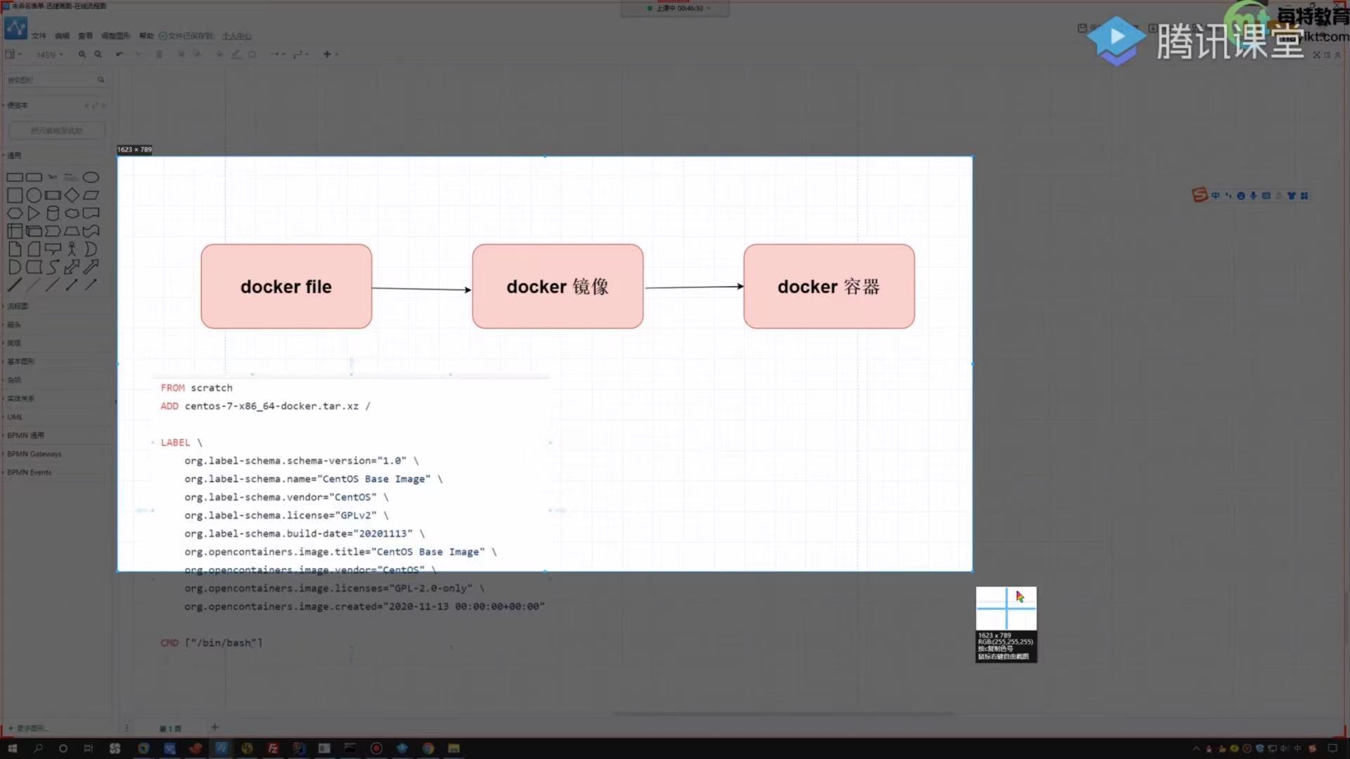Open the 编辑 menu
The height and width of the screenshot is (759, 1350).
point(63,36)
